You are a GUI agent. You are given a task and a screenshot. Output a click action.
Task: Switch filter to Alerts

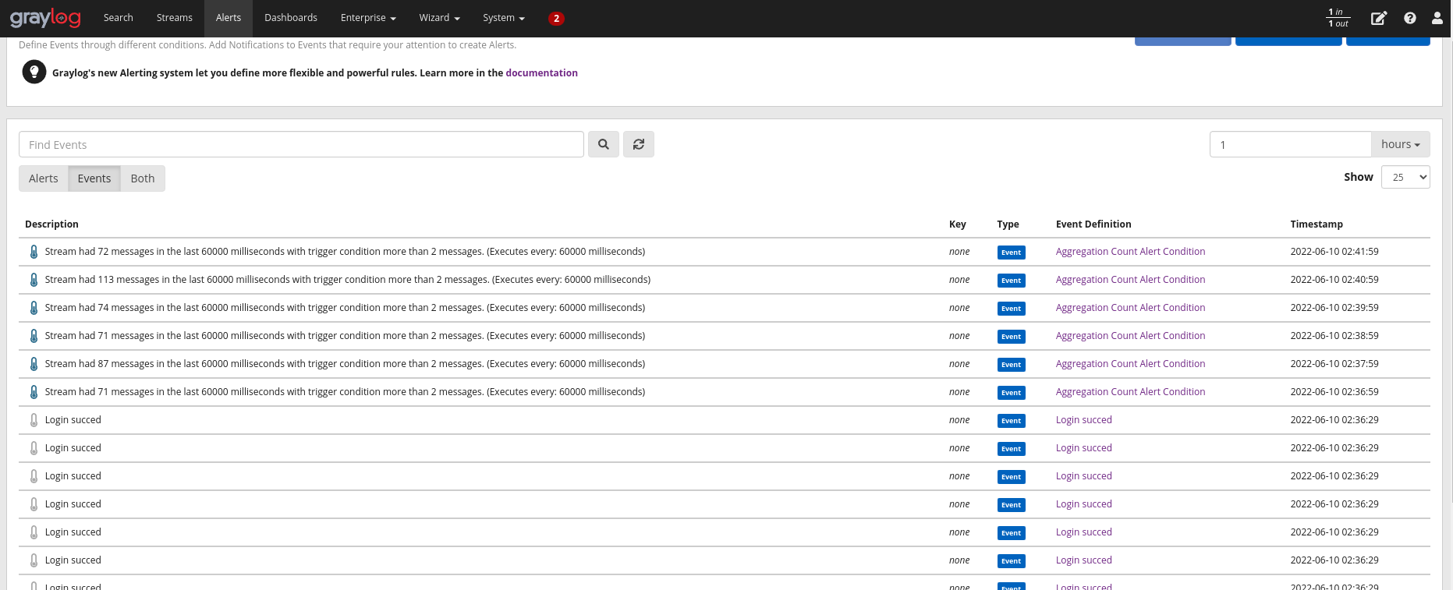44,178
